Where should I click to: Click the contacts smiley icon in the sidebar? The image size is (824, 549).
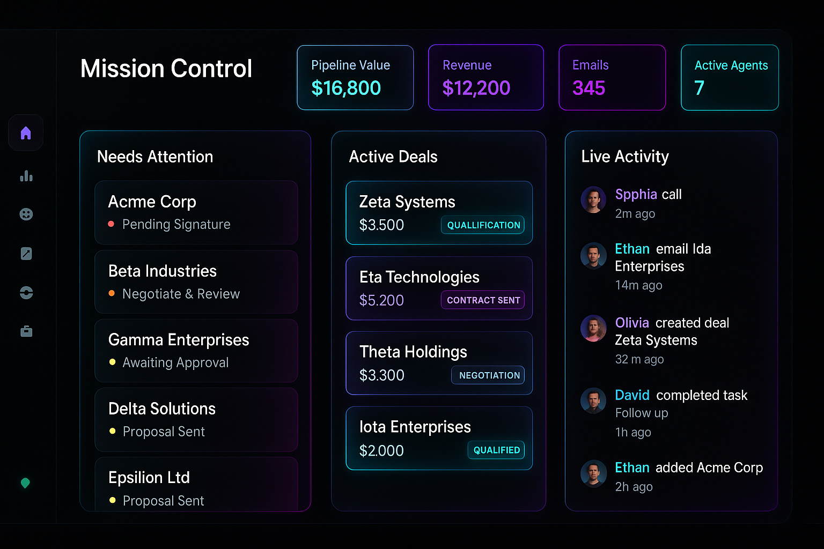coord(25,214)
